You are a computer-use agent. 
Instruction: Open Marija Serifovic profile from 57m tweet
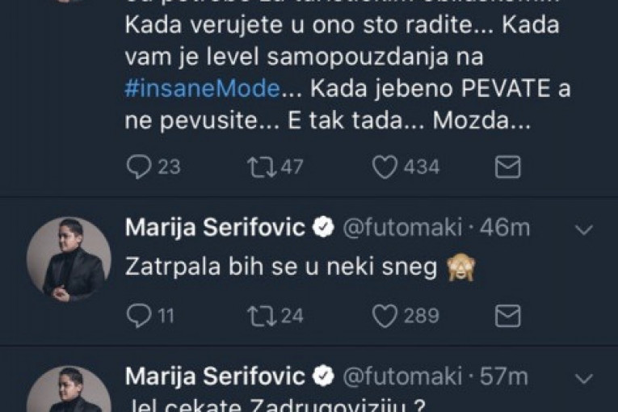click(x=215, y=376)
